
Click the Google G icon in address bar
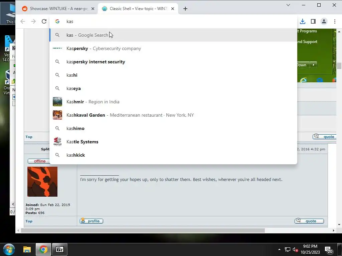(x=57, y=21)
